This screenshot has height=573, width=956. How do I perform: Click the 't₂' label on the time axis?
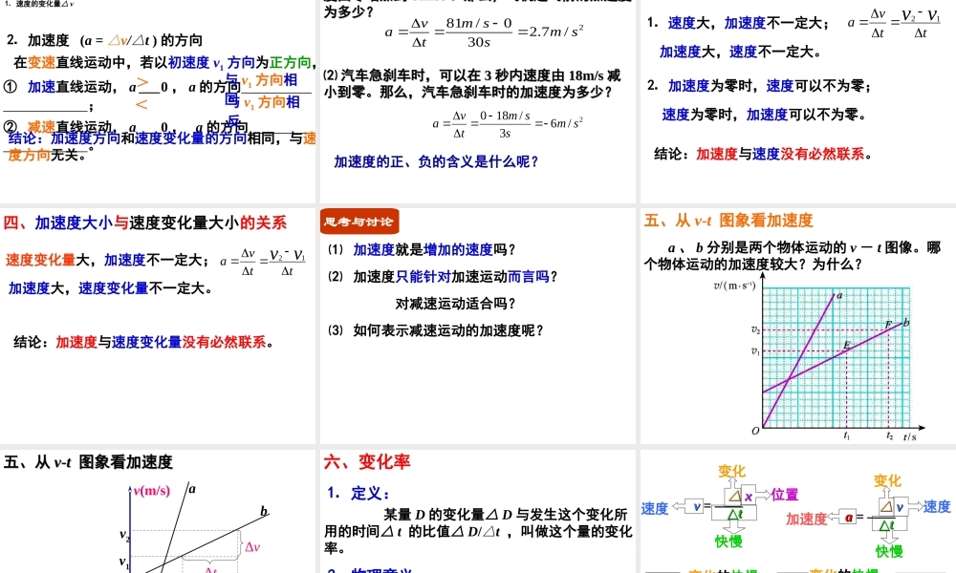coord(889,435)
